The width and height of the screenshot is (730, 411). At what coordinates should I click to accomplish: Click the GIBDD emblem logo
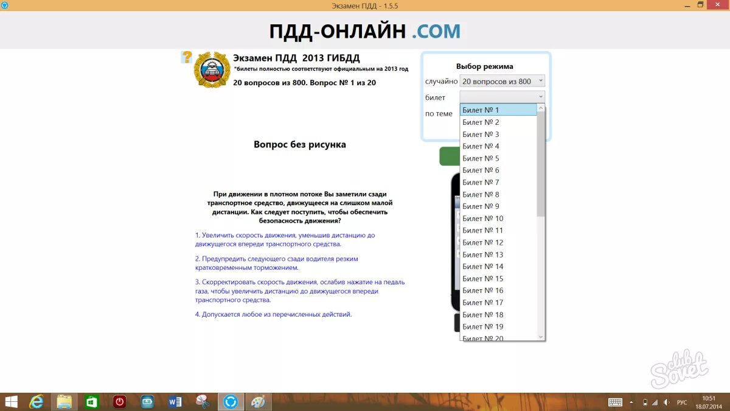pos(212,70)
